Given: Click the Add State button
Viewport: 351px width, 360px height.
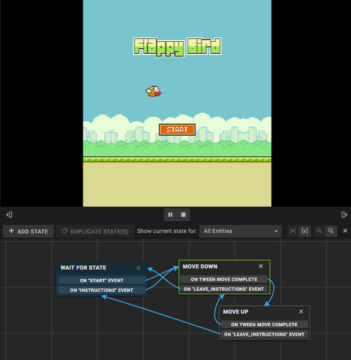Looking at the screenshot, I should (x=28, y=231).
